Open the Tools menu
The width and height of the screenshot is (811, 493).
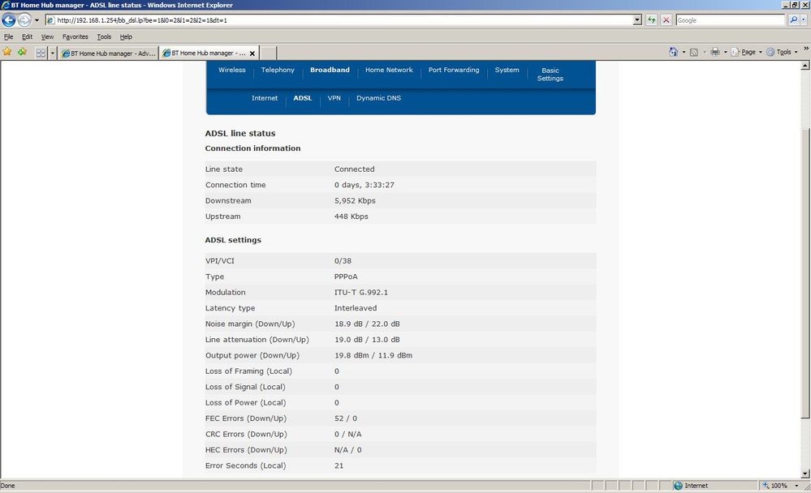tap(104, 36)
